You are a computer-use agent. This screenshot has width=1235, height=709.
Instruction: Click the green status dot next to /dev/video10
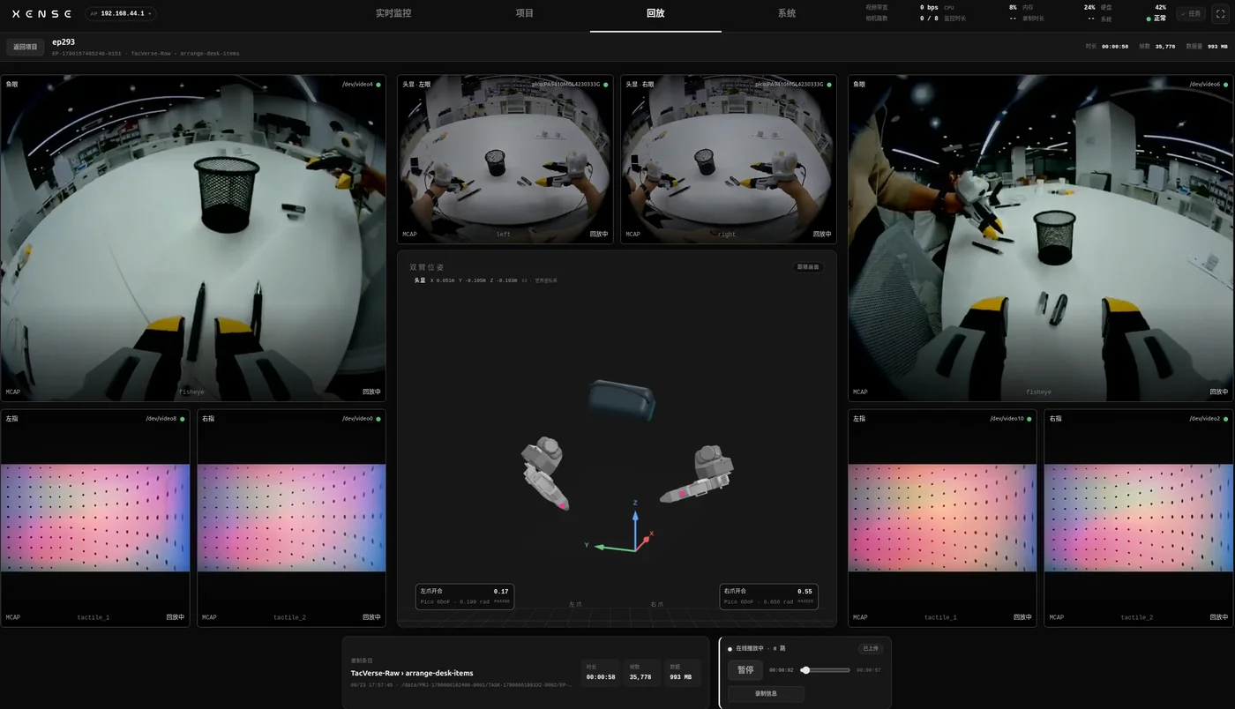(1029, 419)
